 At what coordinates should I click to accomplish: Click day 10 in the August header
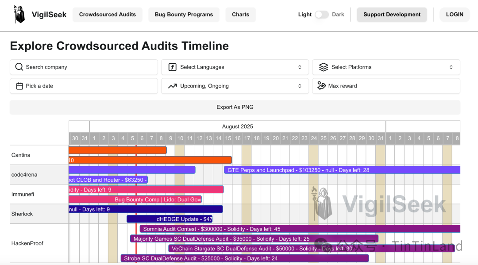pyautogui.click(x=180, y=138)
